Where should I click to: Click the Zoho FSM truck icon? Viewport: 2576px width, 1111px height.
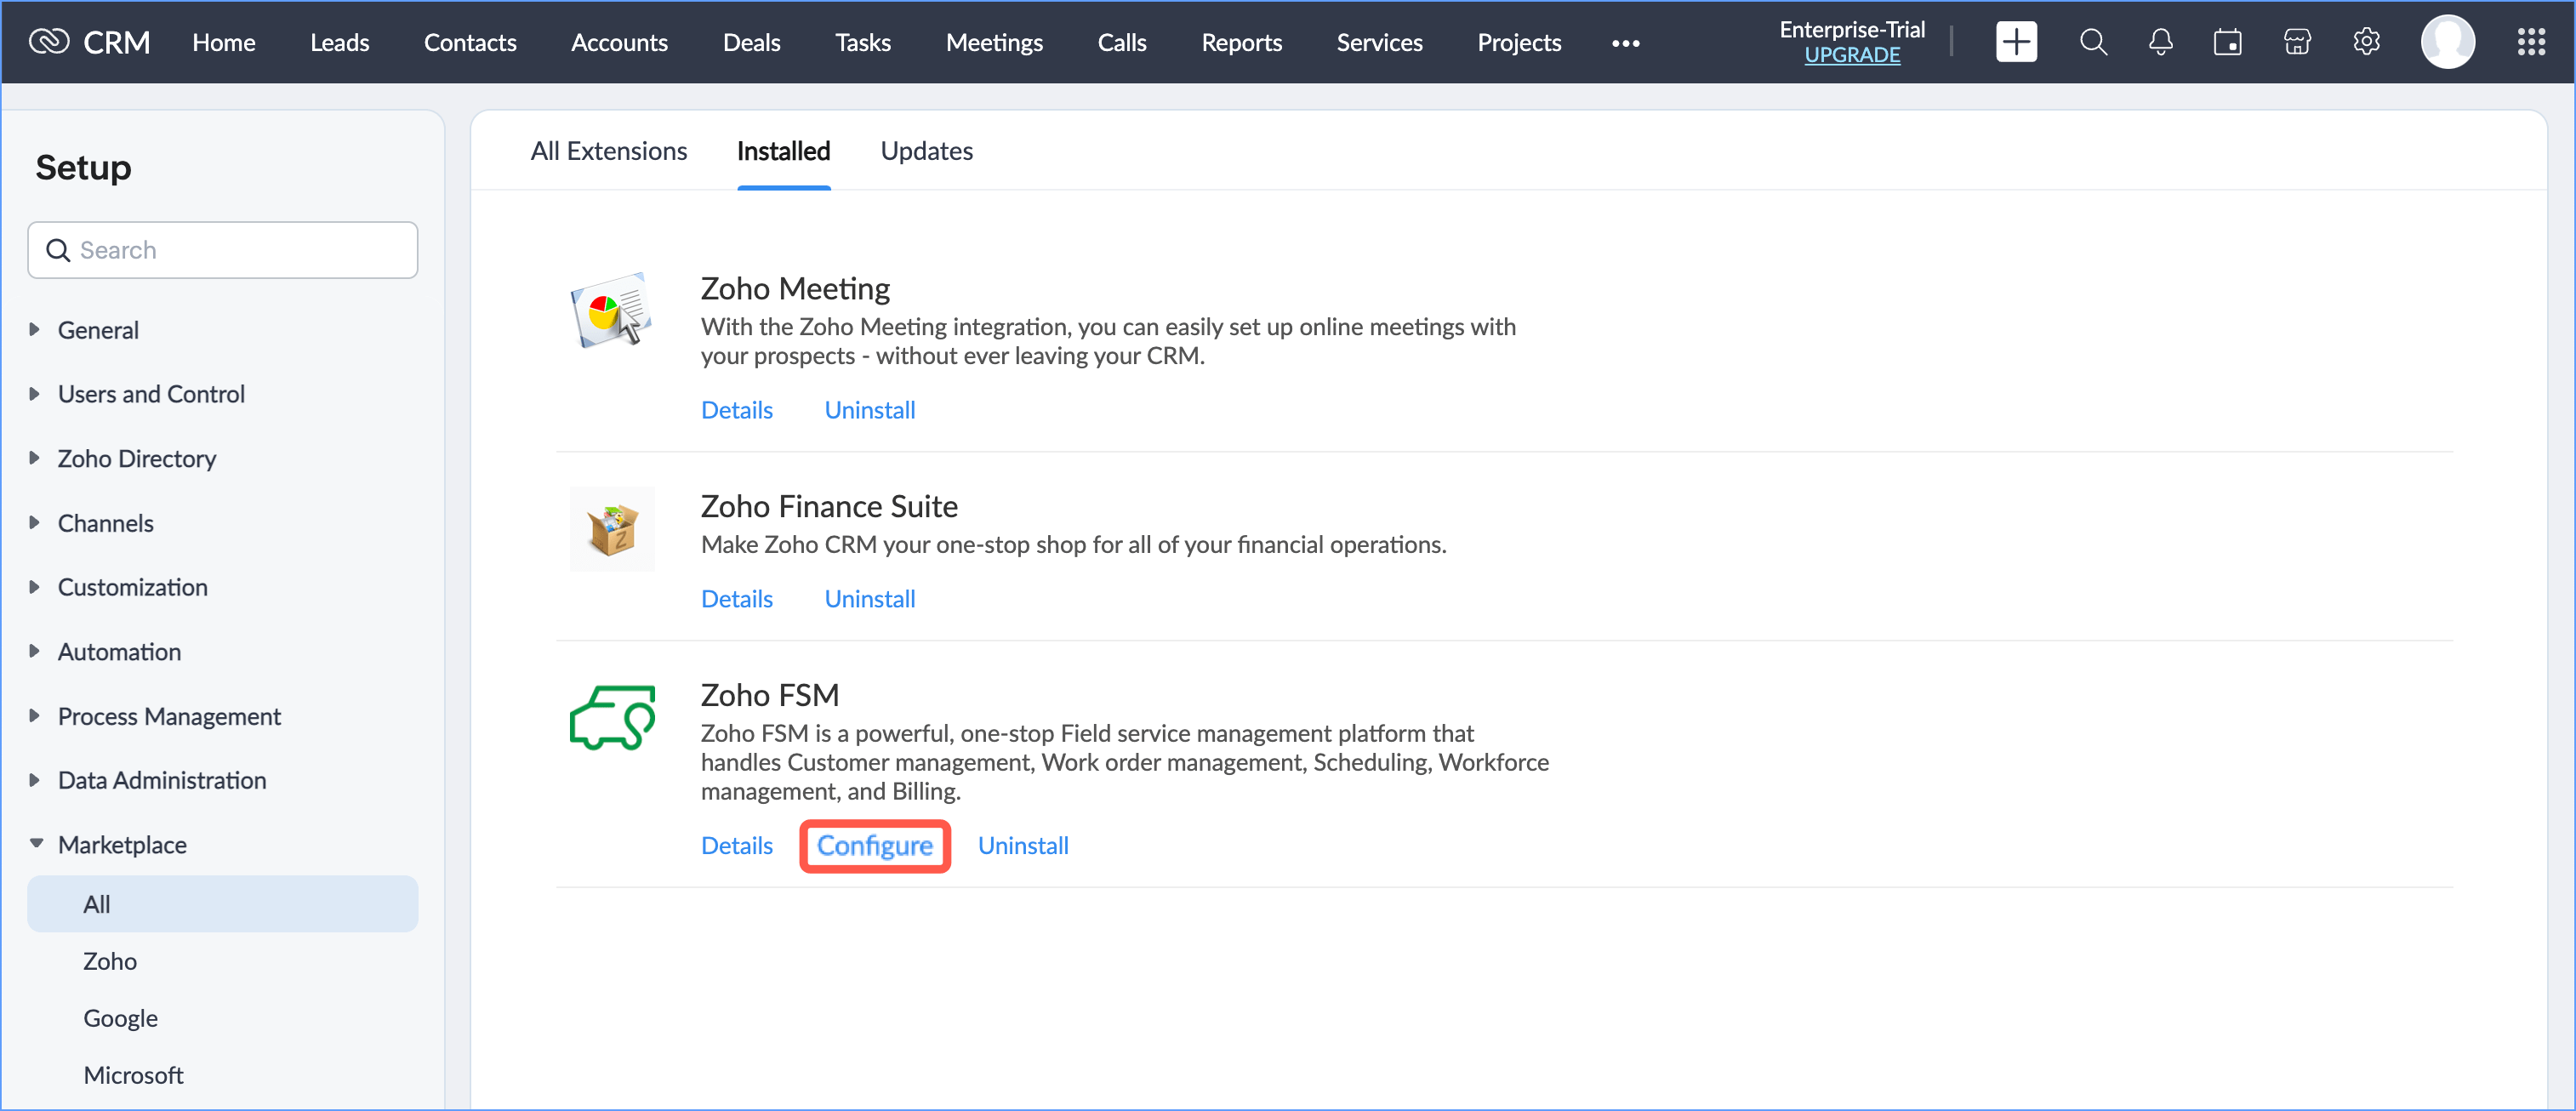point(612,717)
